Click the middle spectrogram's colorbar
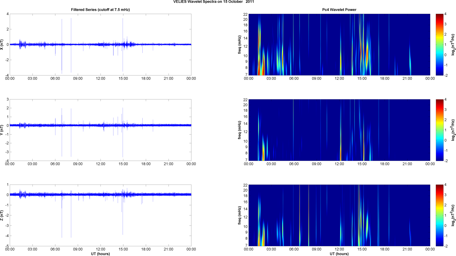Screen dimensions: 456x256 click(439, 130)
